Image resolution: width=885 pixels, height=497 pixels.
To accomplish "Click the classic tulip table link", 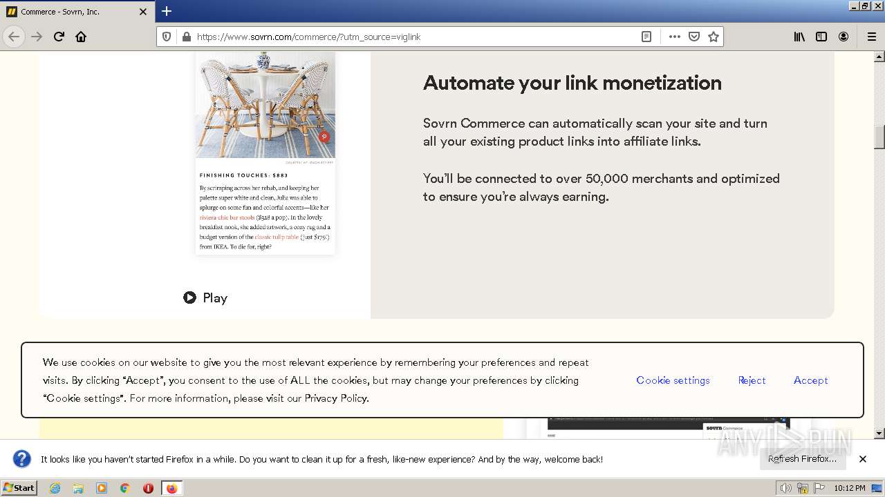I will point(277,237).
